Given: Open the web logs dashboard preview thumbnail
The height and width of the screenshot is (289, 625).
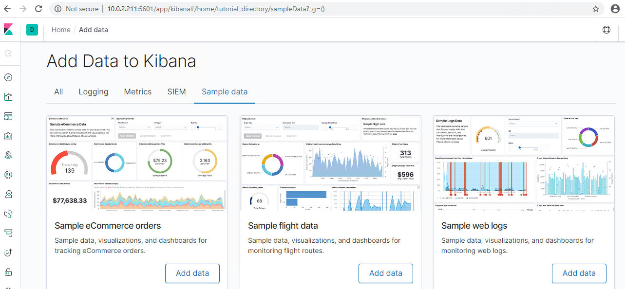Looking at the screenshot, I should (x=524, y=163).
